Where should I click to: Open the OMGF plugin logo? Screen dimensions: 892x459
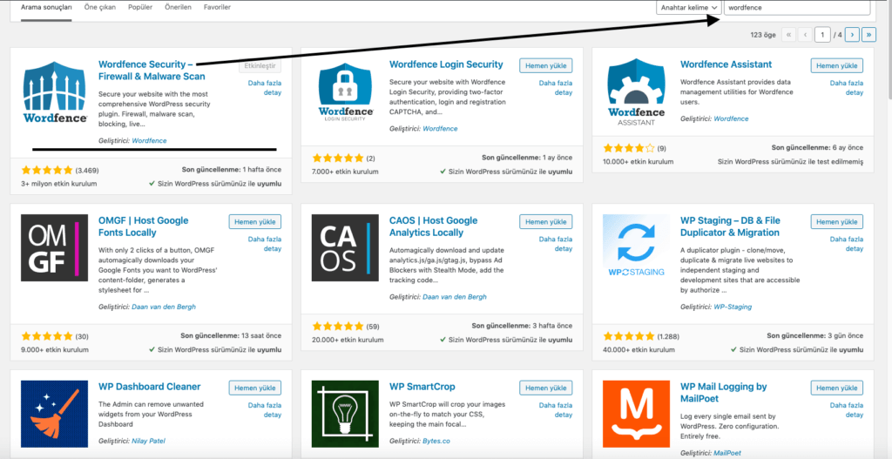click(x=55, y=248)
